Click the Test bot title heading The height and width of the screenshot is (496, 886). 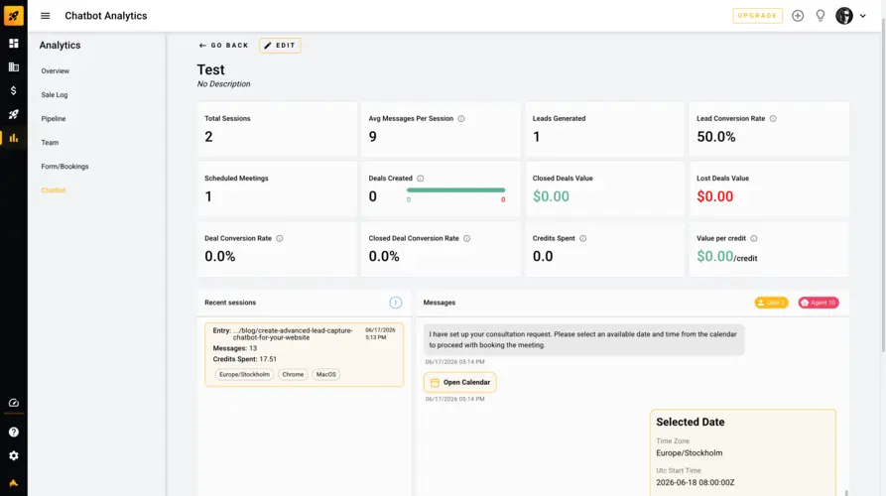210,69
